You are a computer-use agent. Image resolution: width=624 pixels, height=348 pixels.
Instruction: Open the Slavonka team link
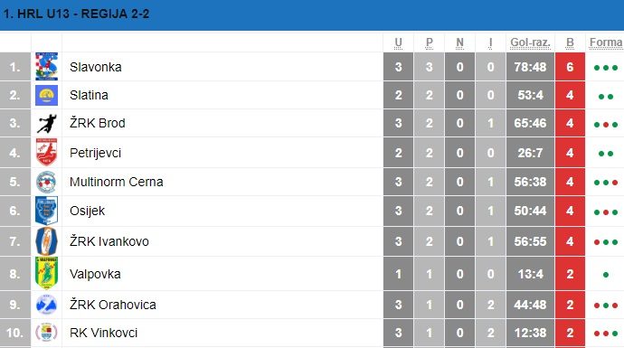tap(96, 67)
